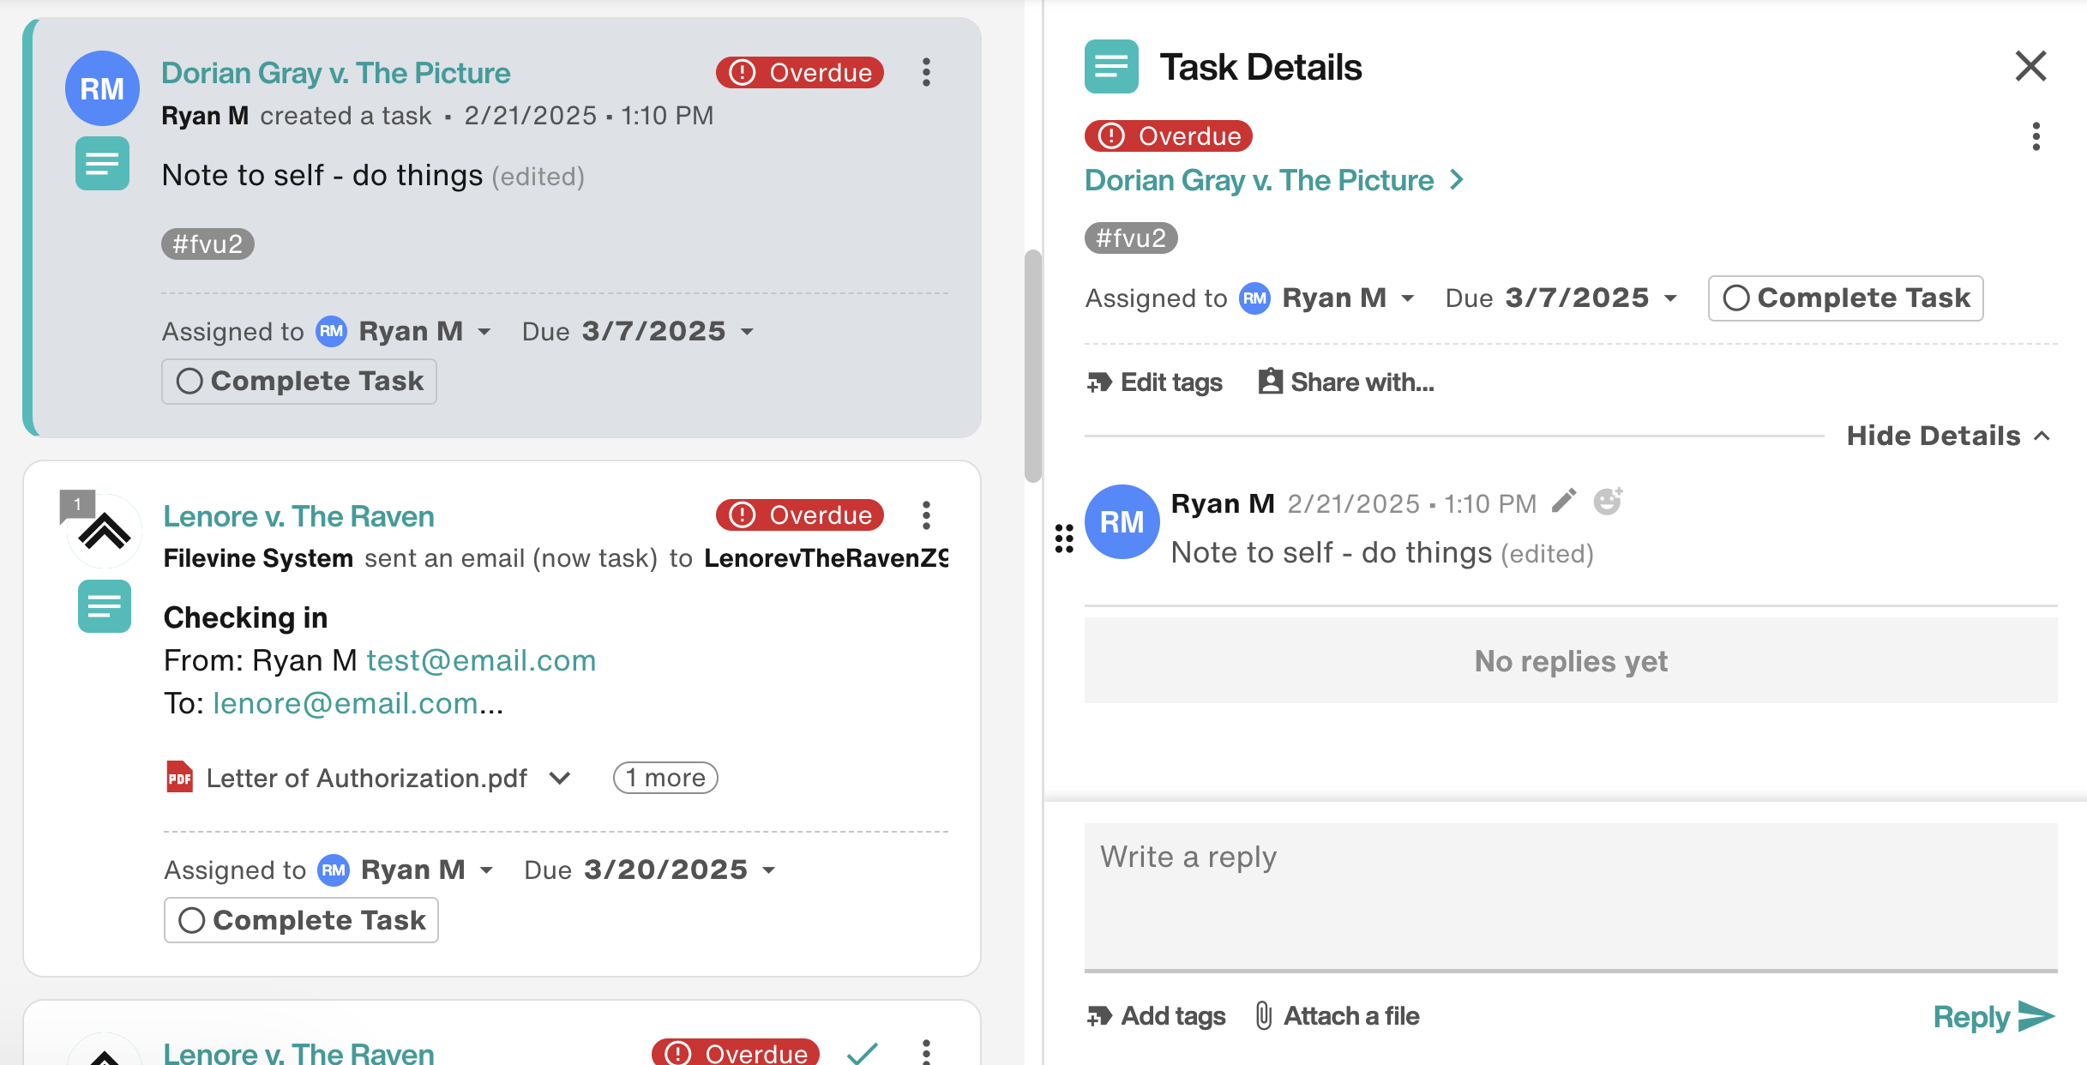Viewport: 2087px width, 1065px height.
Task: Click the Edit tags tag icon
Action: point(1099,382)
